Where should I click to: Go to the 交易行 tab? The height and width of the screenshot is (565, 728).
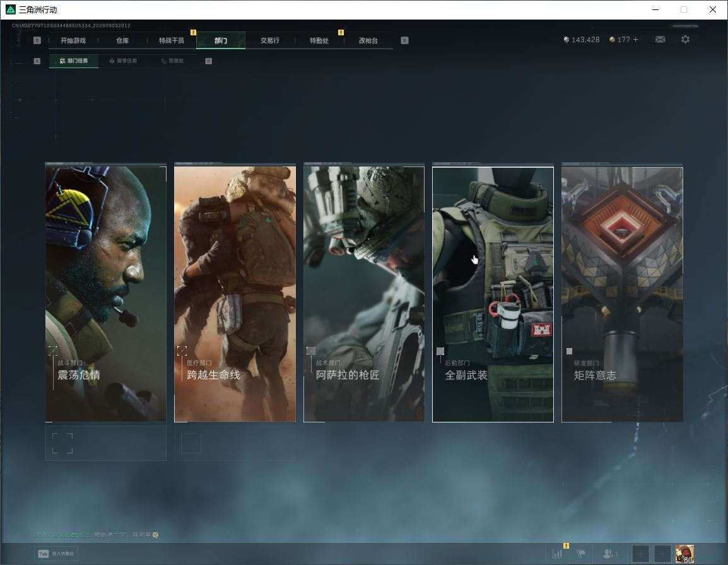[x=270, y=40]
